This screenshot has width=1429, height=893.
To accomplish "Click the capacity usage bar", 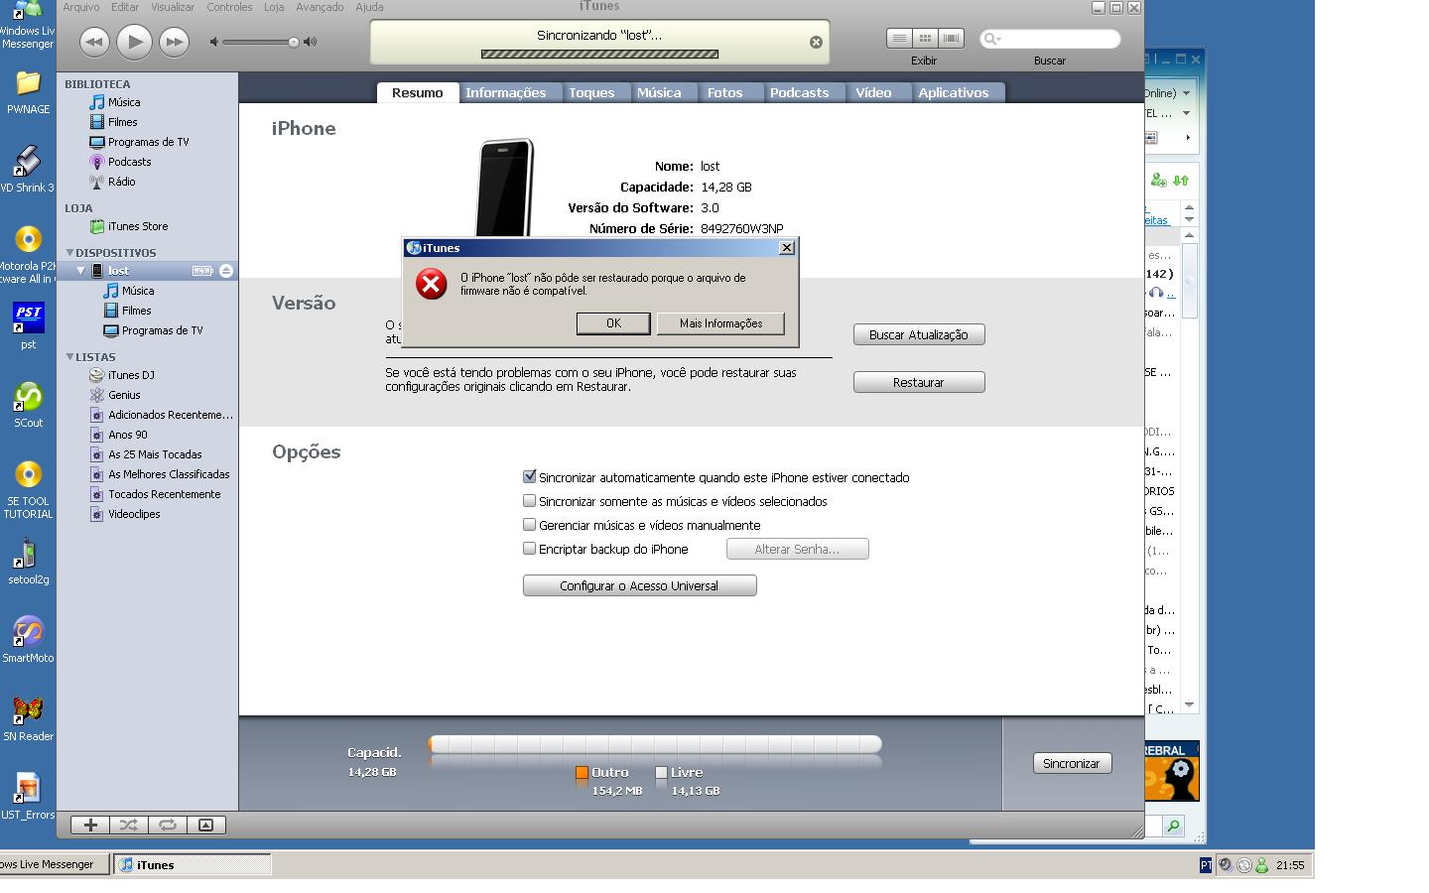I will [655, 744].
